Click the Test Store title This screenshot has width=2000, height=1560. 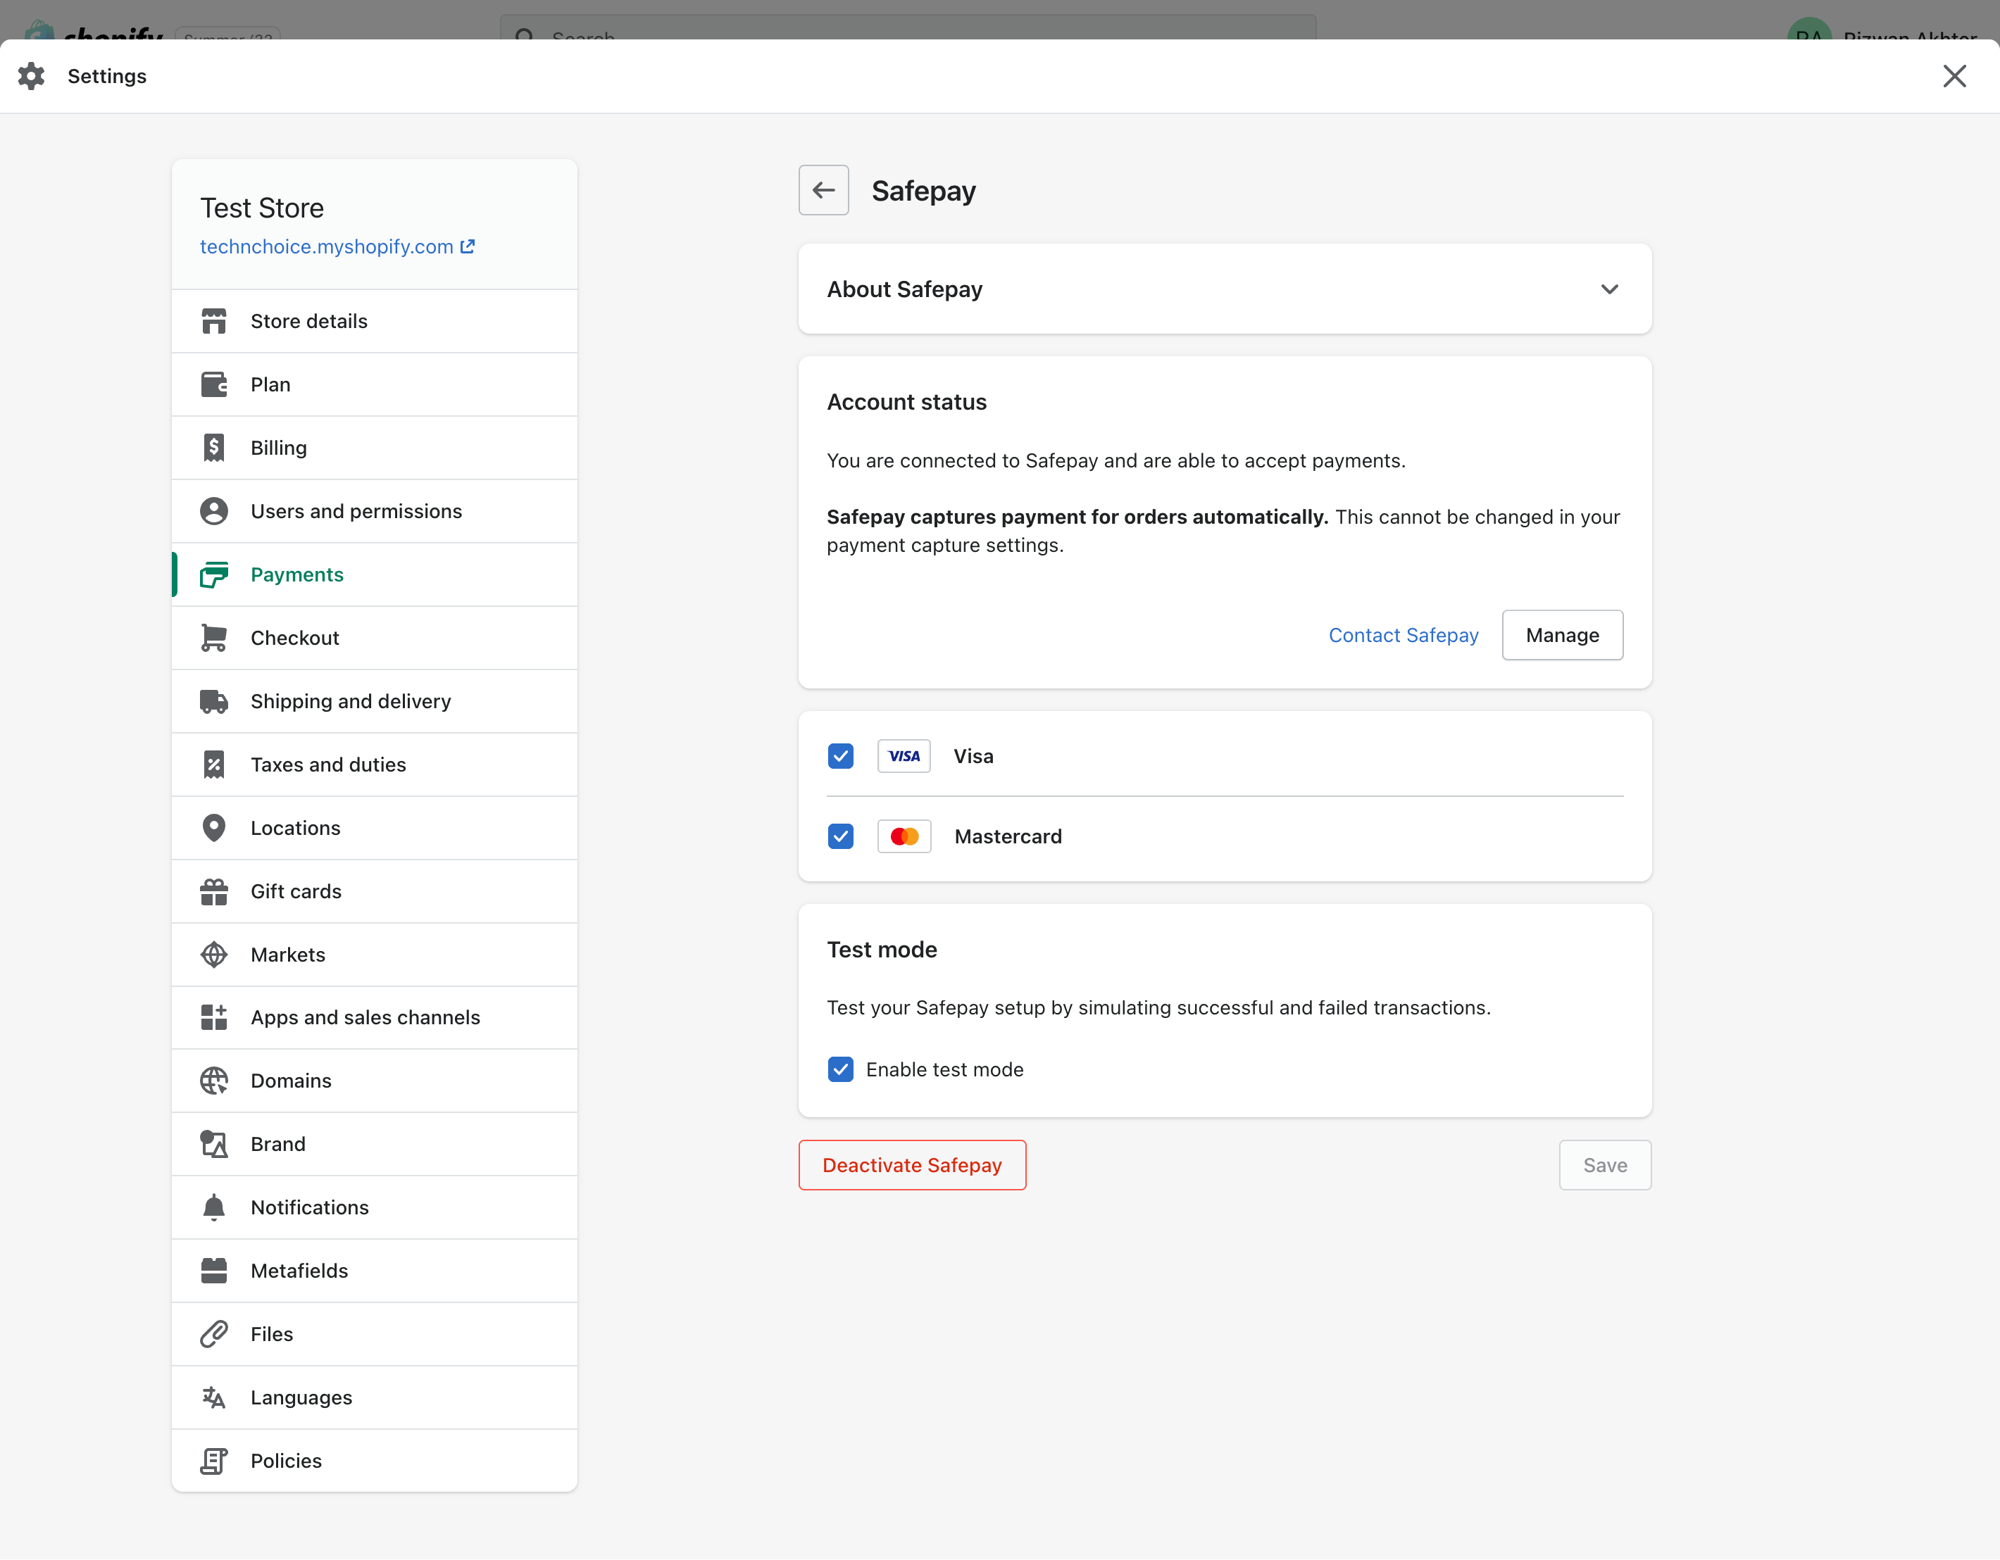pos(262,208)
